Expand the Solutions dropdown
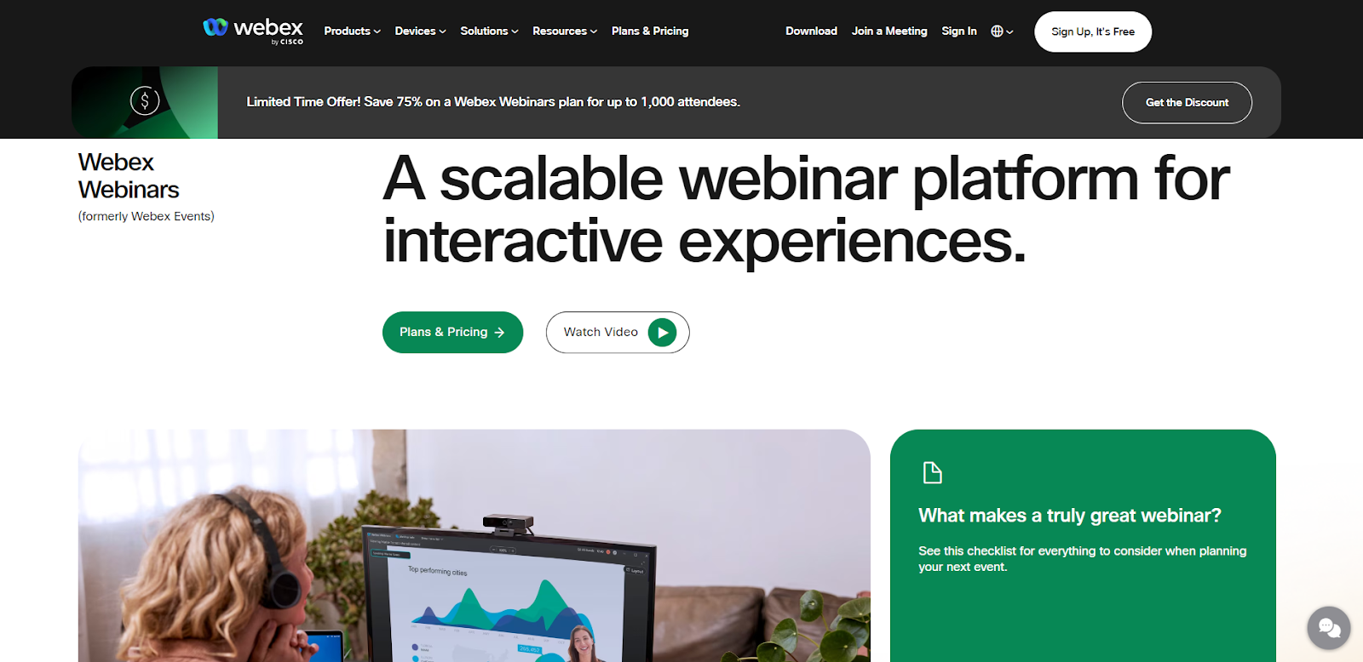The image size is (1363, 662). click(489, 31)
